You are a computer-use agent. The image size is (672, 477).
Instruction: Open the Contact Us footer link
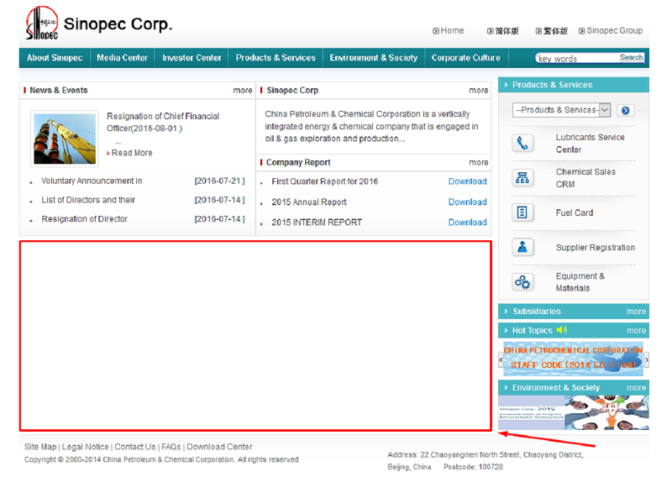point(135,447)
